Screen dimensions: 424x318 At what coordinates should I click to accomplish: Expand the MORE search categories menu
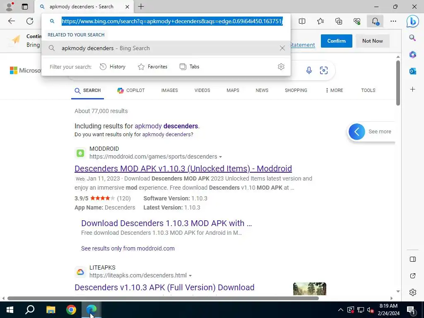[334, 90]
